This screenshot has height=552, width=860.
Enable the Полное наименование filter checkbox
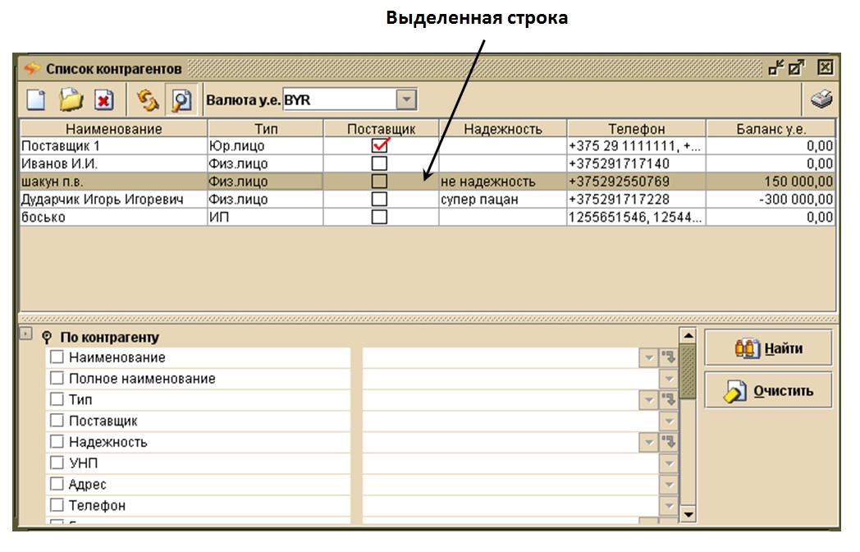[x=57, y=378]
